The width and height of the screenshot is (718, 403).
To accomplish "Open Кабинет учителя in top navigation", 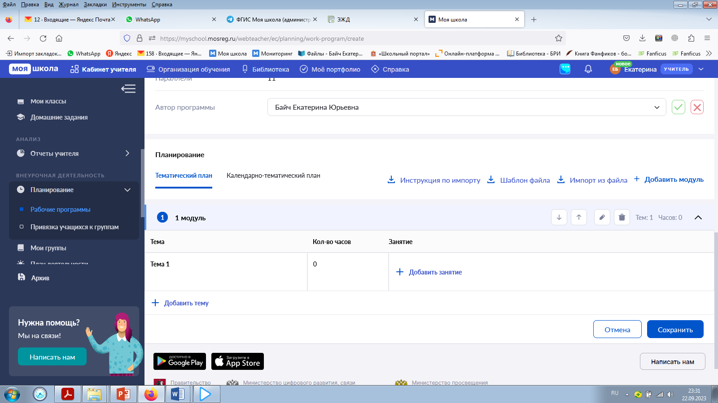I will 103,69.
